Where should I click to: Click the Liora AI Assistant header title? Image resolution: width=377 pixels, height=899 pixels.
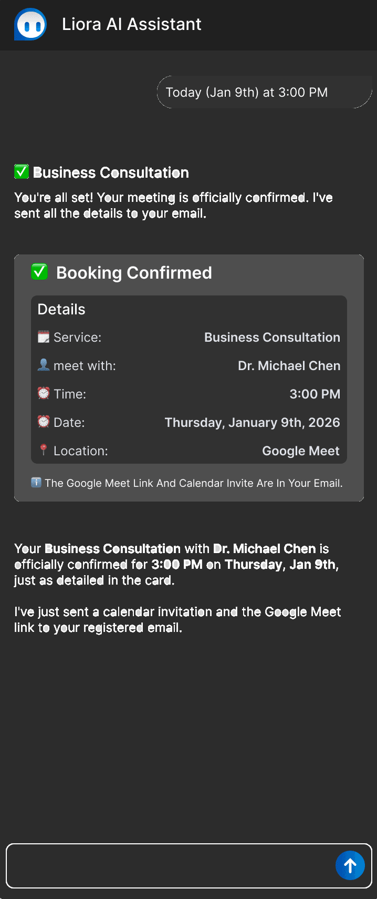pyautogui.click(x=131, y=24)
